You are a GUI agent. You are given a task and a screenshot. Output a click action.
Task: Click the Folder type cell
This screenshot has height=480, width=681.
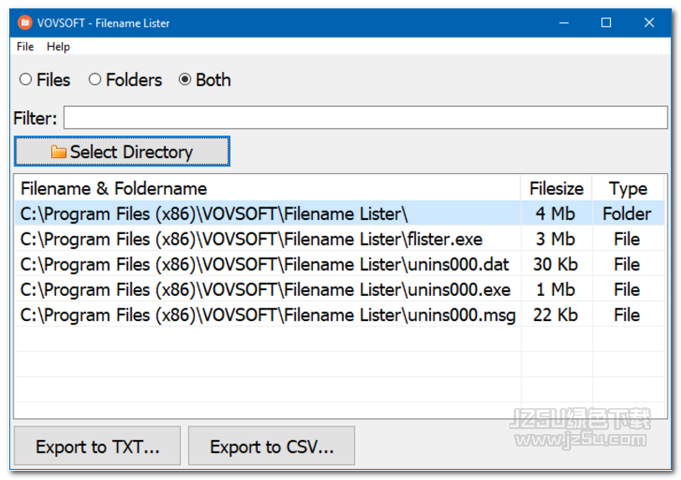[627, 213]
